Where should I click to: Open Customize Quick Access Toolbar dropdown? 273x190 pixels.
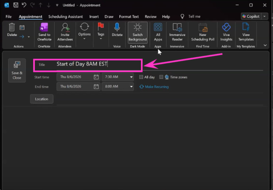point(57,5)
